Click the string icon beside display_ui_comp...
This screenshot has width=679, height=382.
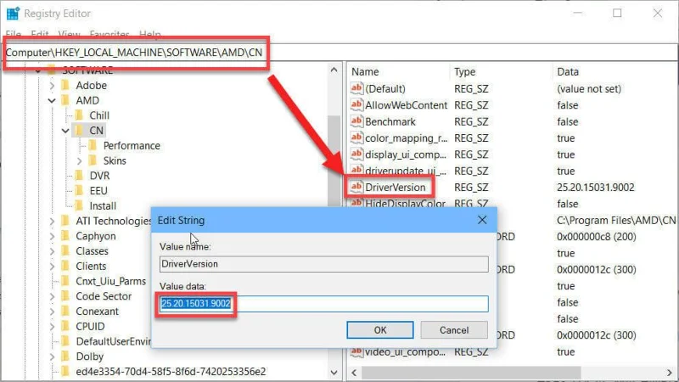coord(356,154)
